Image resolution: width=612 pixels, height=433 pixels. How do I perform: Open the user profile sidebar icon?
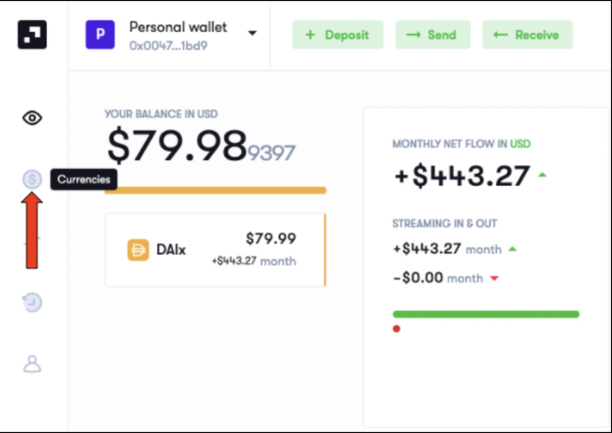(x=32, y=364)
